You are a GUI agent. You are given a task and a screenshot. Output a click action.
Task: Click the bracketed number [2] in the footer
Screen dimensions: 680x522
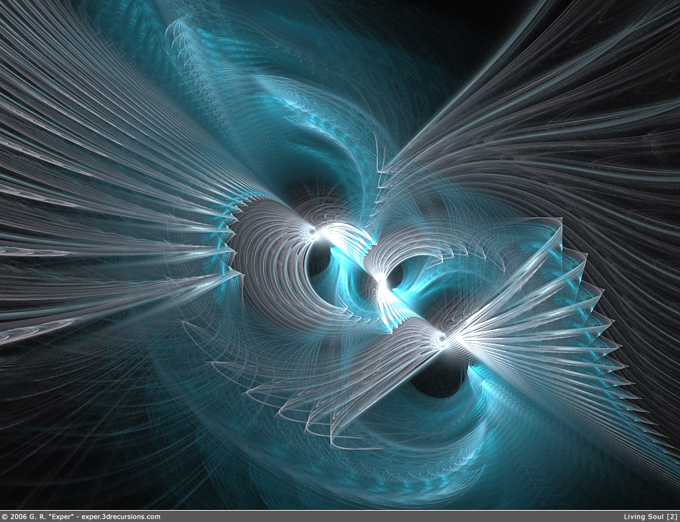click(672, 517)
